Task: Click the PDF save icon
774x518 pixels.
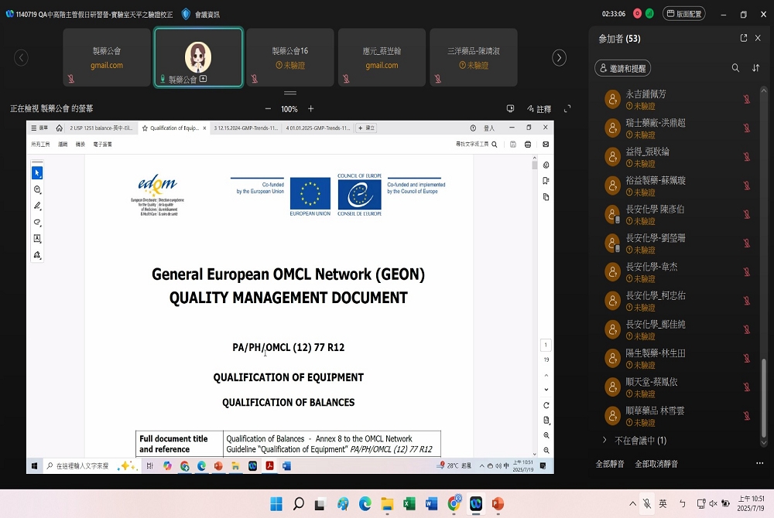Action: pyautogui.click(x=513, y=145)
